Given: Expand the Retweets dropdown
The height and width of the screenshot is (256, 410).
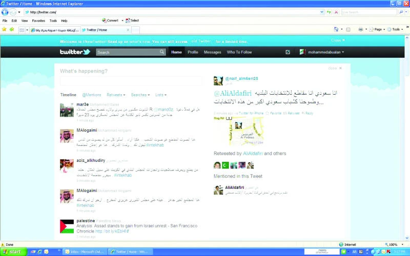Looking at the screenshot, I should coord(116,95).
